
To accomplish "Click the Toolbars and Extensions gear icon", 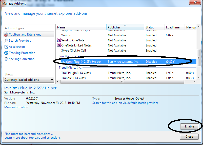I will tap(6, 35).
